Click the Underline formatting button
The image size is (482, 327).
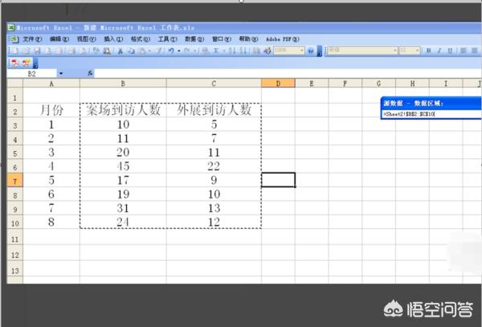point(451,50)
